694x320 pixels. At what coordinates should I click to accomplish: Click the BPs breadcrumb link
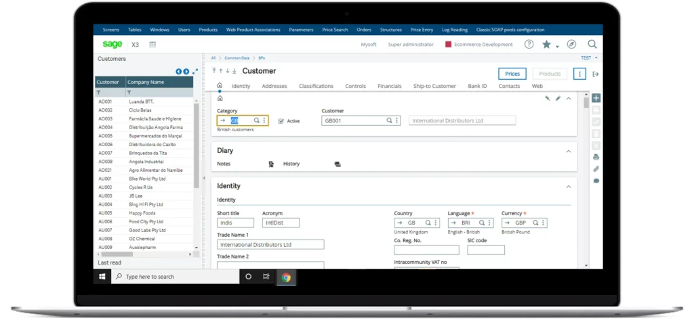[262, 58]
